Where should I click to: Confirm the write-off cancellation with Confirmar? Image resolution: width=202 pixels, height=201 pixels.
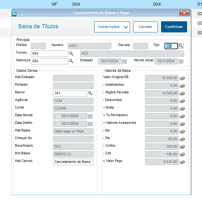174,27
